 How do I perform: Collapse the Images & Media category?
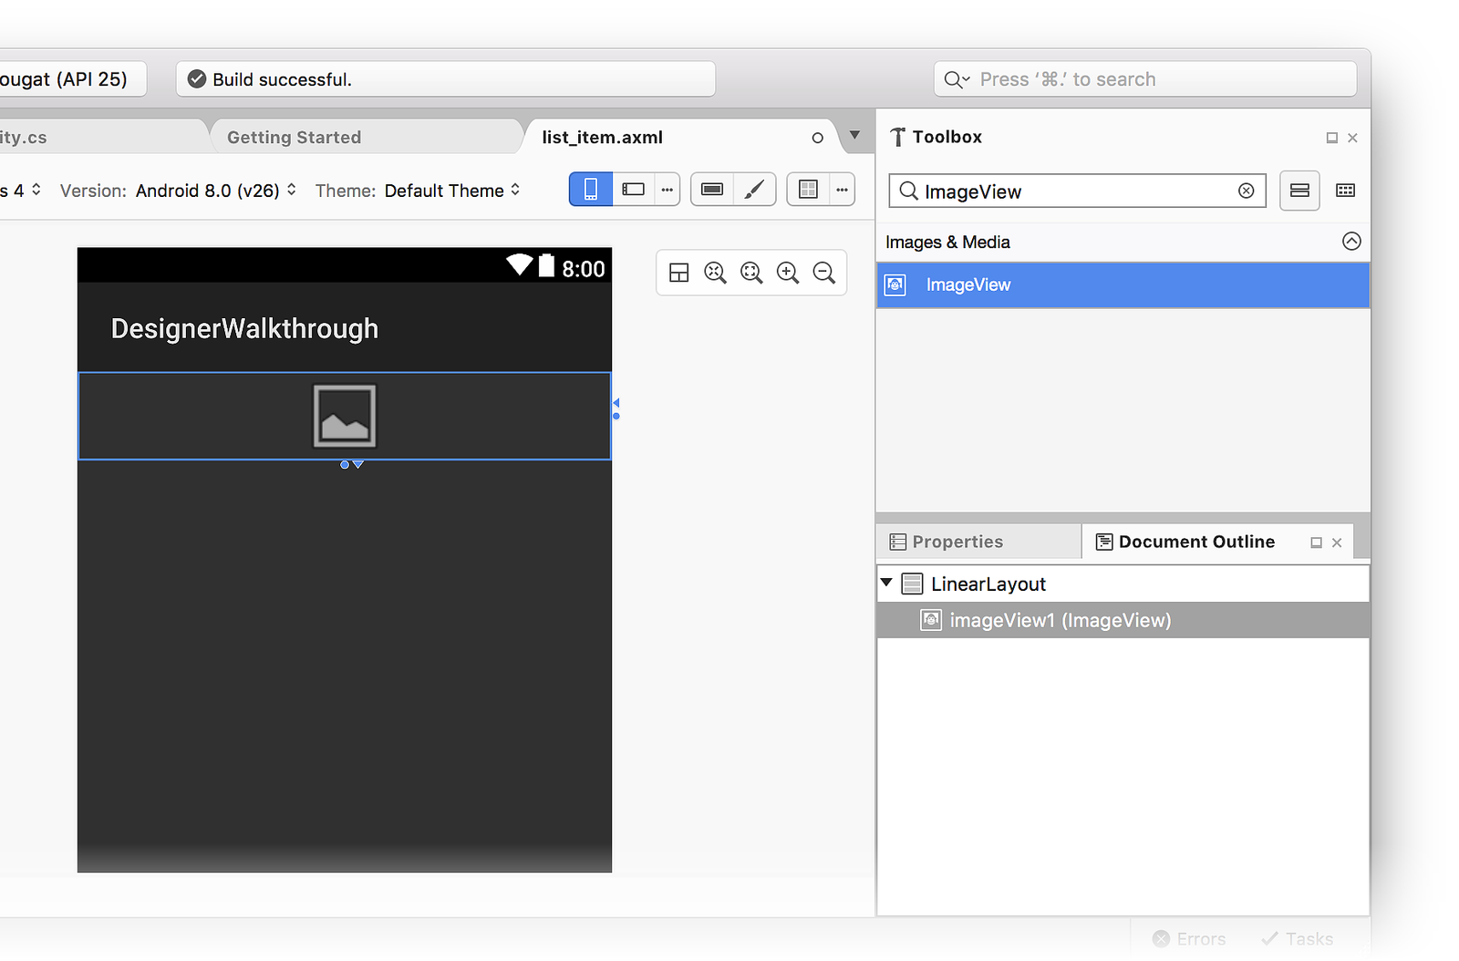tap(1351, 241)
